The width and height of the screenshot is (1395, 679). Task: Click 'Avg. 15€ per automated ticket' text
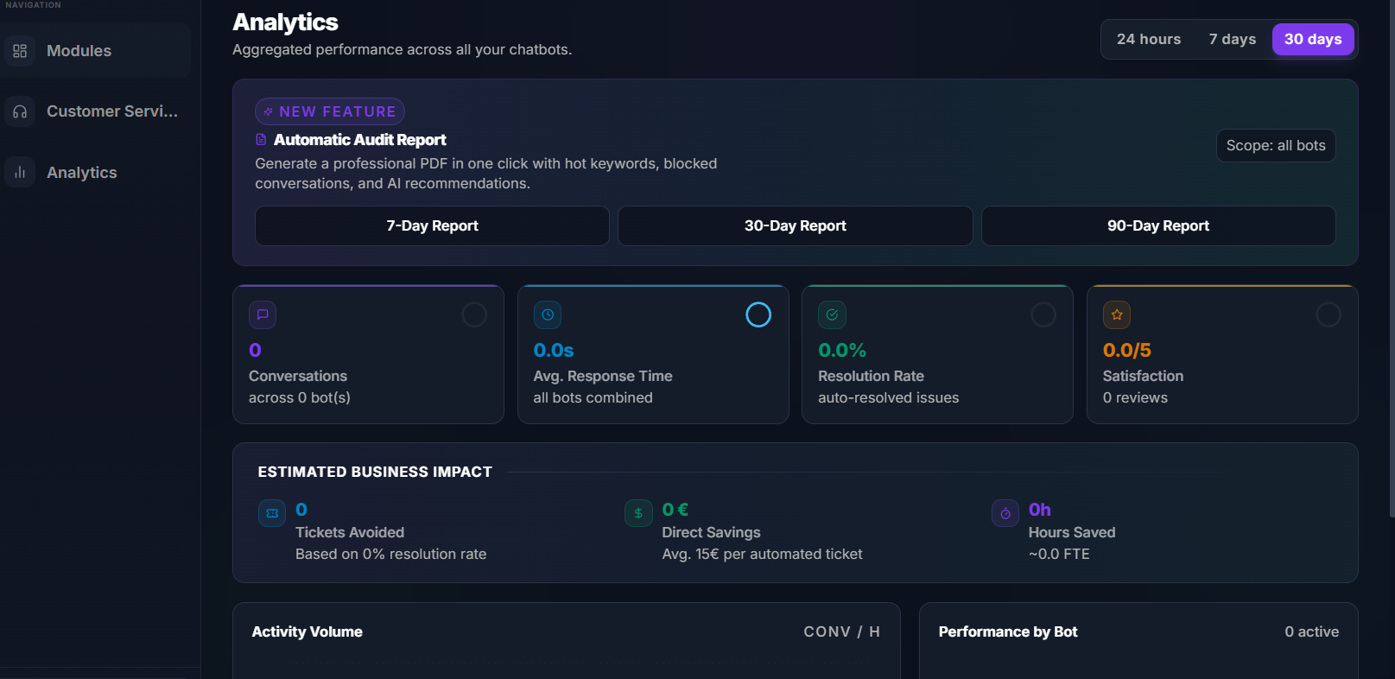[x=762, y=554]
